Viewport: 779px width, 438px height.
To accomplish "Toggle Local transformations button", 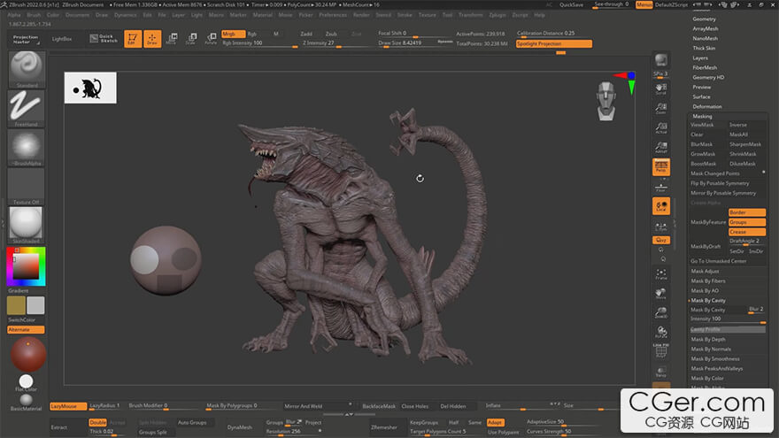I will click(660, 206).
